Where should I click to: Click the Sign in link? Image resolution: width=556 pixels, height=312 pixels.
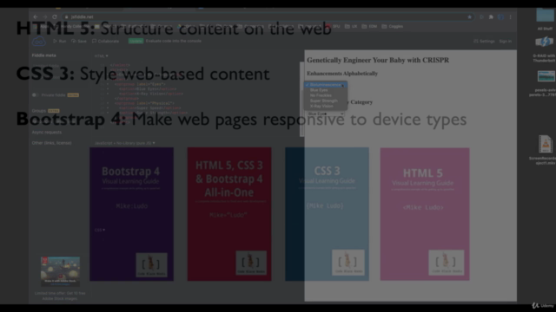[506, 42]
